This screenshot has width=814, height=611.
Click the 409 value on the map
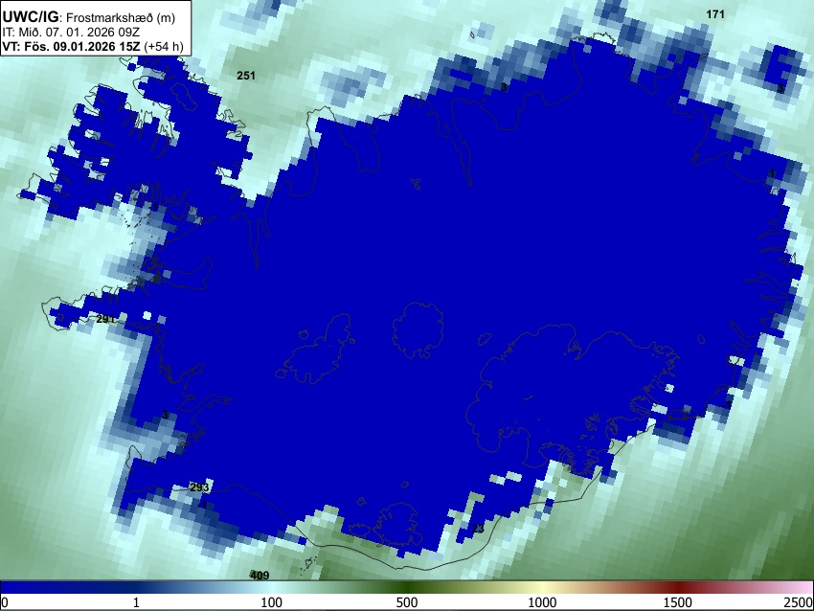tap(260, 576)
